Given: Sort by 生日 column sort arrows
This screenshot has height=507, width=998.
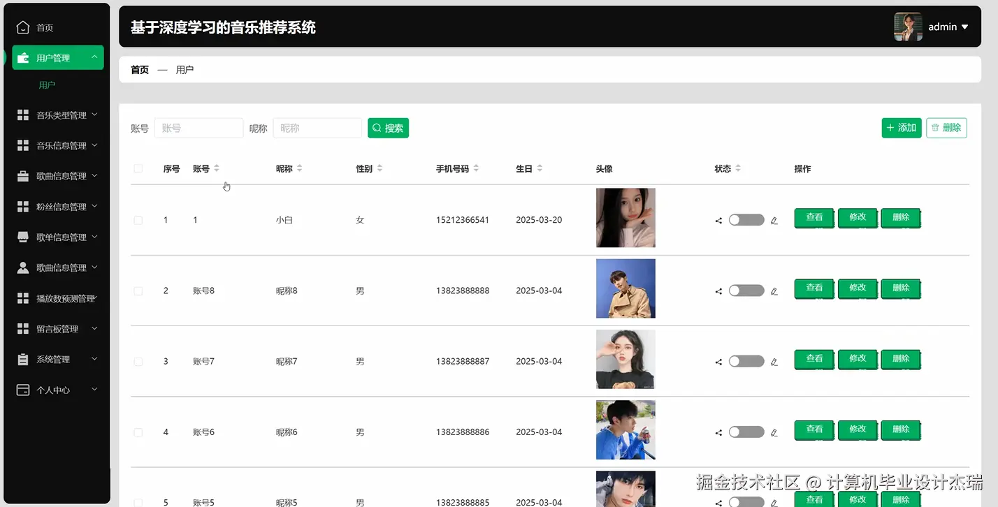Looking at the screenshot, I should (540, 168).
